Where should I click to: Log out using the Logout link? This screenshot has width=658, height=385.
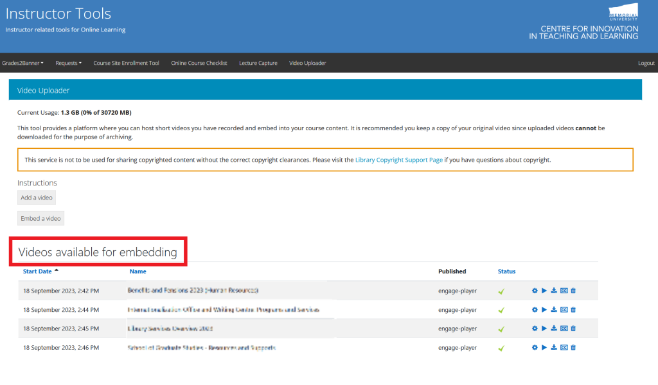(646, 63)
